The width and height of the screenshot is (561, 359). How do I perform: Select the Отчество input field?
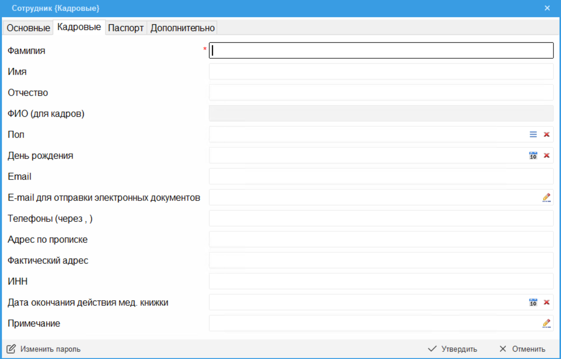pos(381,92)
